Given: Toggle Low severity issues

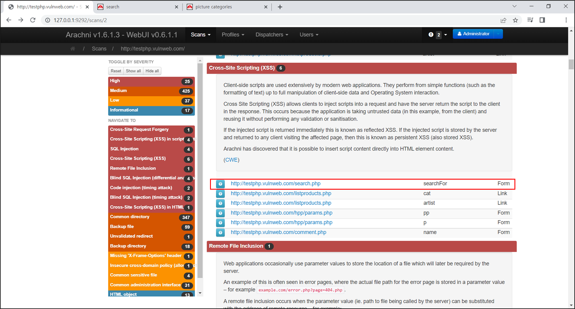Looking at the screenshot, I should tap(151, 101).
